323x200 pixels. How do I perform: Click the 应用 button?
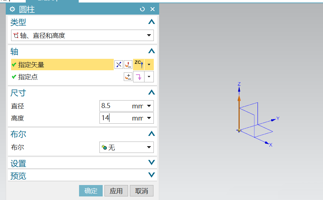point(116,191)
